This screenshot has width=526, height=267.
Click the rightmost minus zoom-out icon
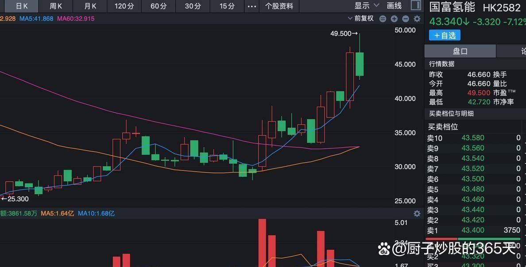[x=405, y=19]
